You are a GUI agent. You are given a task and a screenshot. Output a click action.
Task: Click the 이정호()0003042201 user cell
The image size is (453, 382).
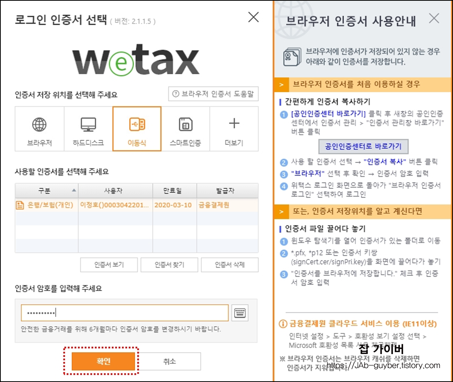(114, 205)
